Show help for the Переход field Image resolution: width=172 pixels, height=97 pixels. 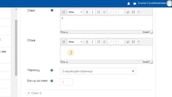click(52, 70)
